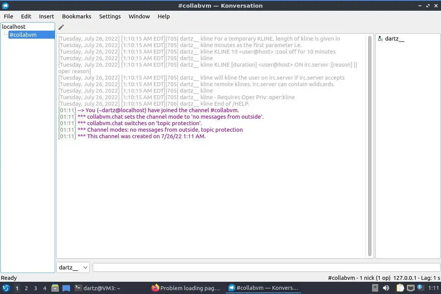Click the 'You have joined the channel' line
Viewport: 441px width, 294px height.
tap(149, 110)
